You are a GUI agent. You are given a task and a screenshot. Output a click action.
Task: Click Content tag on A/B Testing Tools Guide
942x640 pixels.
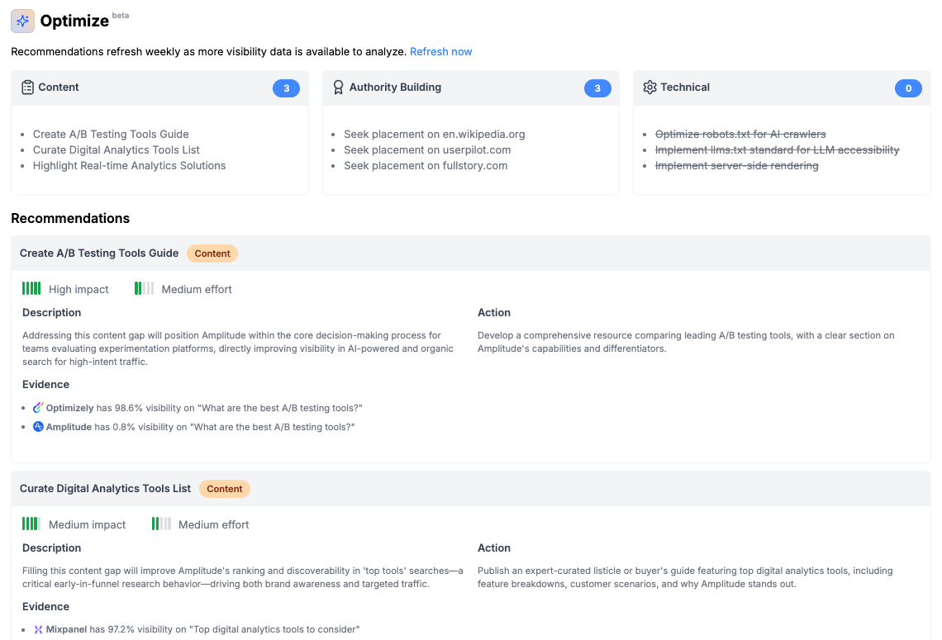212,254
